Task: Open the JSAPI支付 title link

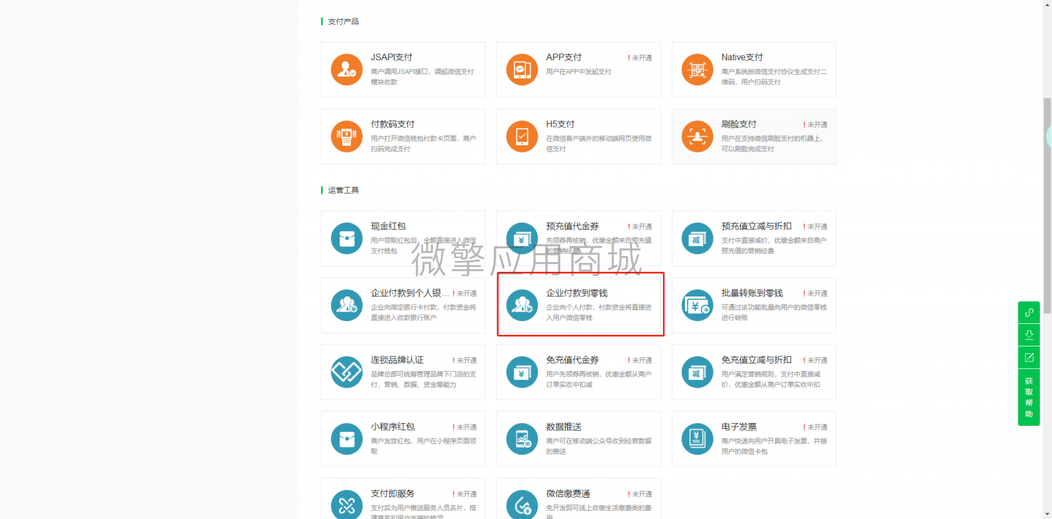Action: tap(392, 58)
